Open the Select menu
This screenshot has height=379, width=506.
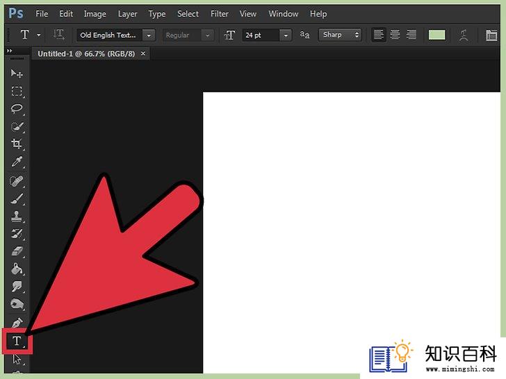coord(188,14)
